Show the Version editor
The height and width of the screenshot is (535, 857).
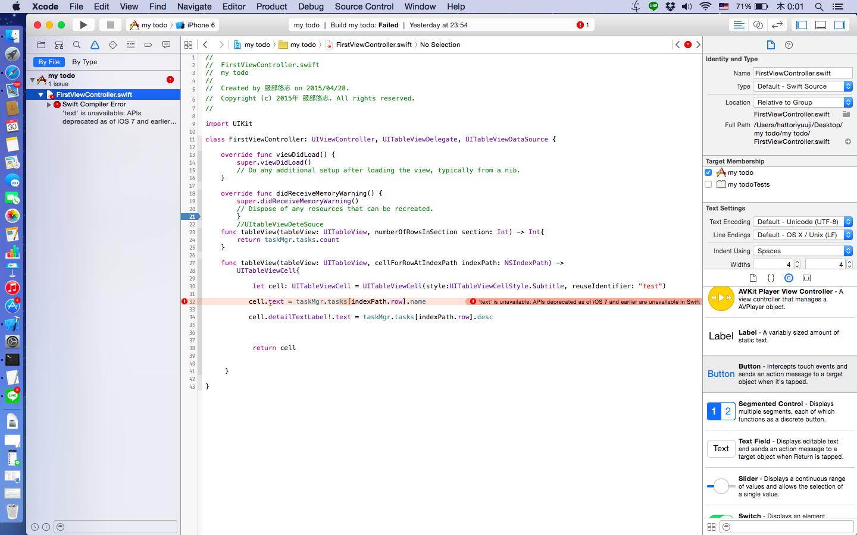(x=777, y=25)
